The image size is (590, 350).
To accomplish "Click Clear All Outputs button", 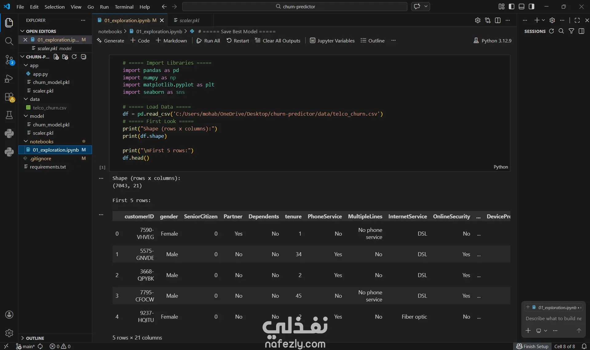I will pos(278,41).
